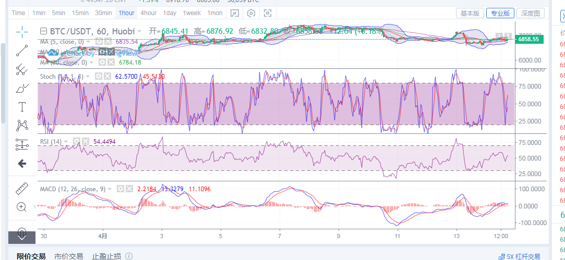The image size is (565, 260).
Task: Open the 限价交易 limit trade tab
Action: [31, 256]
